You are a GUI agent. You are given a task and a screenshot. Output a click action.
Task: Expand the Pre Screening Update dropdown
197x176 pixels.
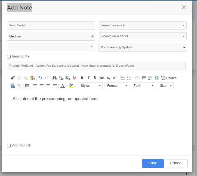(x=142, y=47)
